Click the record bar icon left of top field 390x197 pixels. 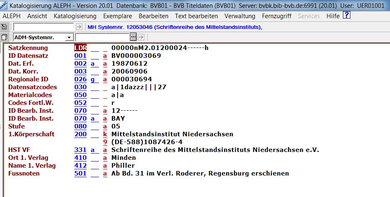pos(5,27)
